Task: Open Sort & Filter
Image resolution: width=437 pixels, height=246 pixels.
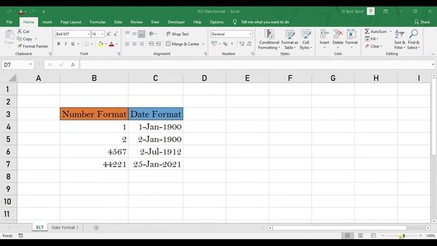Action: point(399,40)
